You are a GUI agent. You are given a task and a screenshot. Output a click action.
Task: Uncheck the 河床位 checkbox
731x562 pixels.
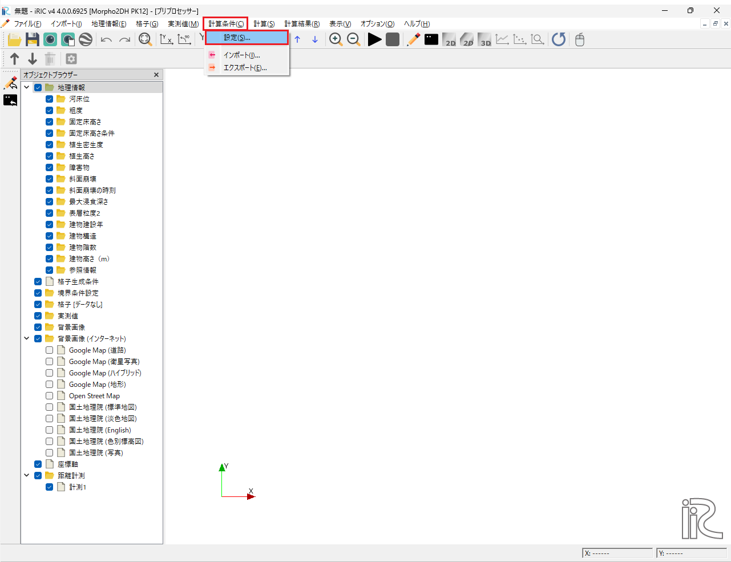click(50, 99)
